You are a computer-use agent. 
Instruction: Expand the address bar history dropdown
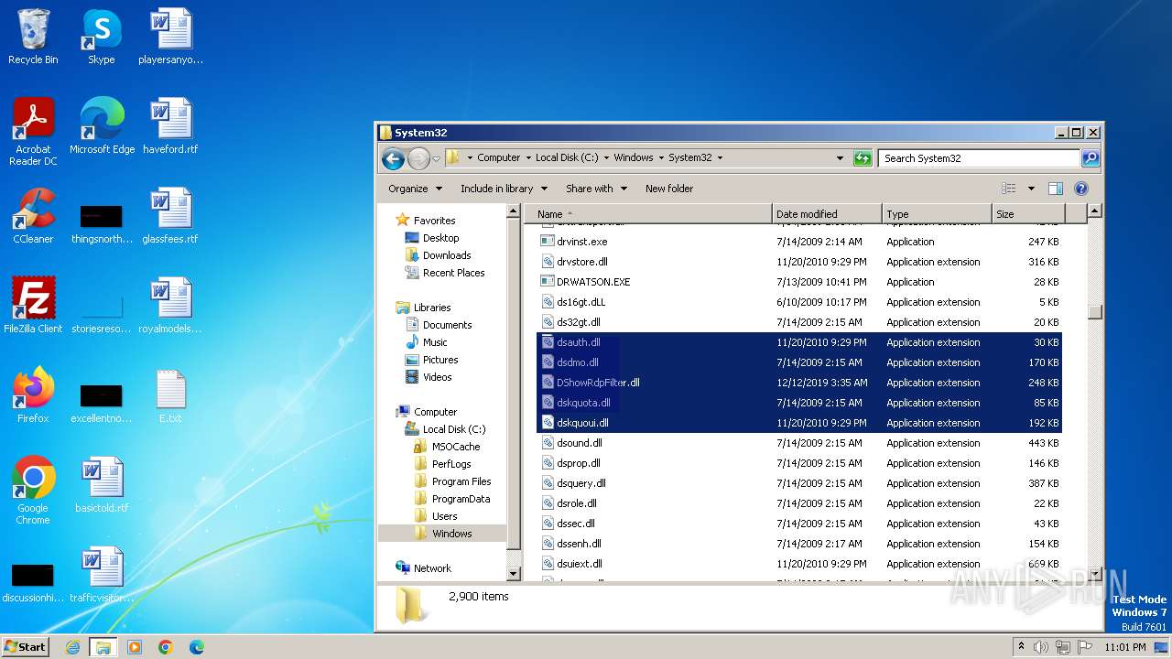pos(840,158)
